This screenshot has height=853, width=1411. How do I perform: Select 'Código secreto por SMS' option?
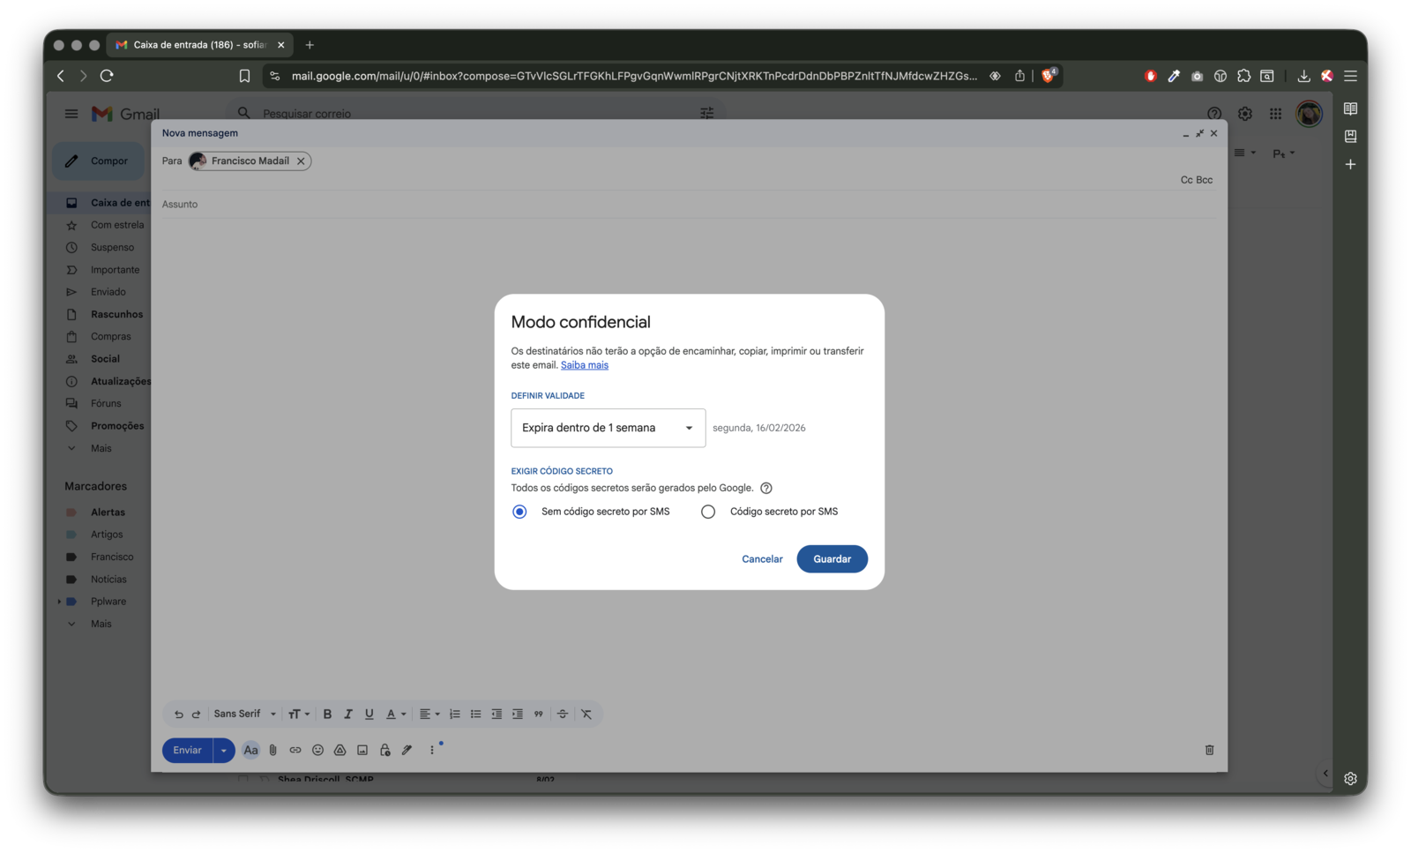coord(708,512)
